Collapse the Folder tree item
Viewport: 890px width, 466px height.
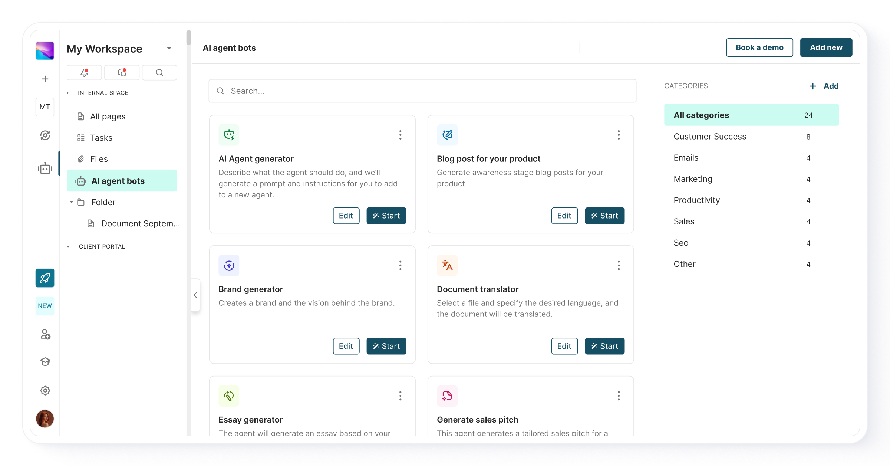71,202
